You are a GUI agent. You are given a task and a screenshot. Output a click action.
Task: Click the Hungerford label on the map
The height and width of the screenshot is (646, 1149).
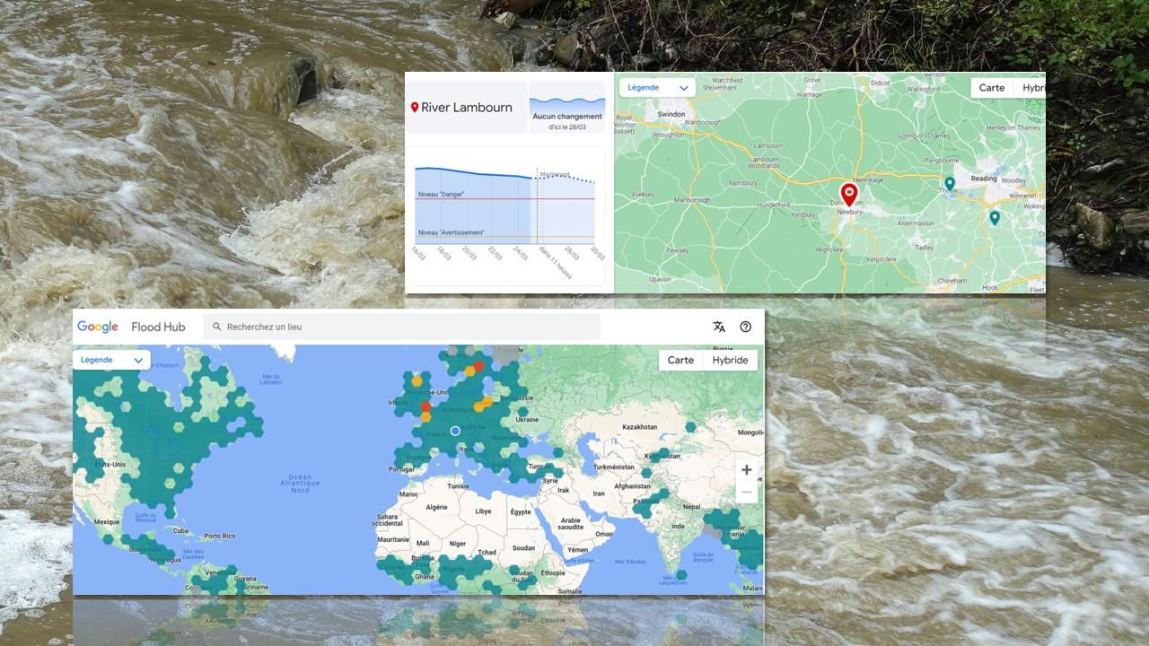[x=774, y=205]
